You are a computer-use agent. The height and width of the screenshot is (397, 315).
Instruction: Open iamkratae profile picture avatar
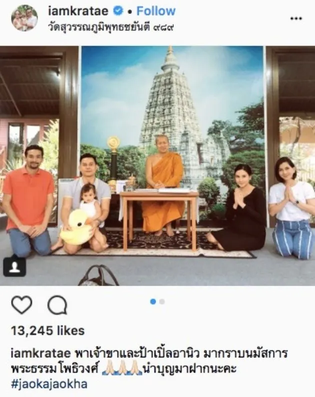point(24,18)
